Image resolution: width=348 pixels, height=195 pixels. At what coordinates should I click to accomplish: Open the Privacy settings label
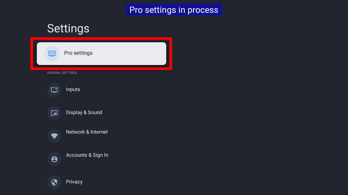coord(74,182)
